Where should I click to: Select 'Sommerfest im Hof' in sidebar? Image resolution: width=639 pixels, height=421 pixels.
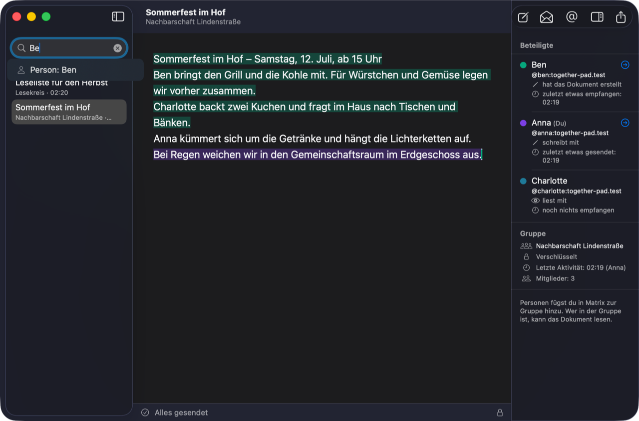(x=69, y=112)
